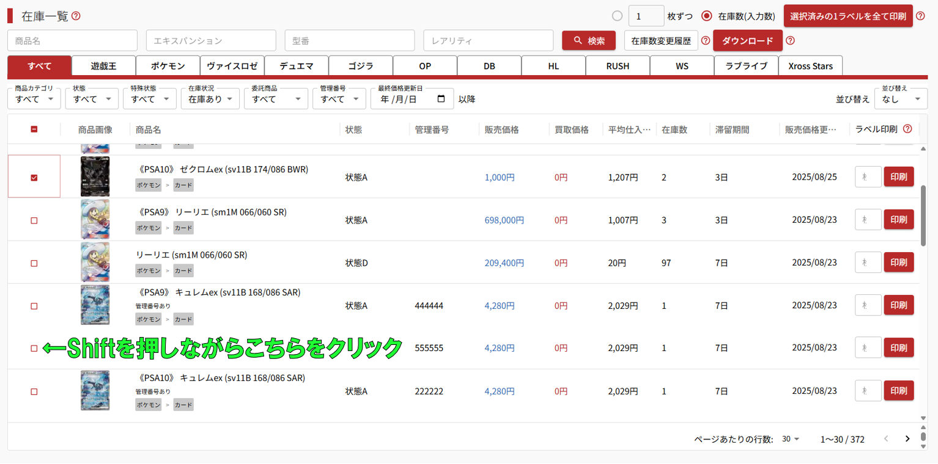This screenshot has height=464, width=938.
Task: Check the 《PSA9》 リーリエ row checkbox
Action: (34, 220)
